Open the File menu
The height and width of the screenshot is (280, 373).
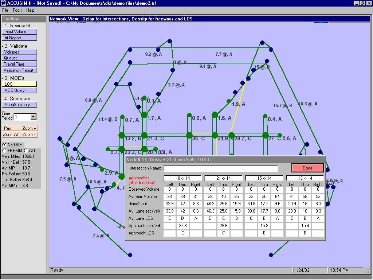coord(5,10)
